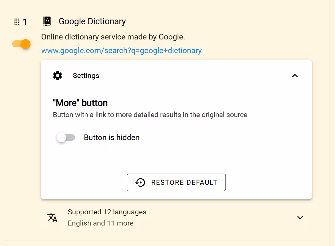Click the "English and 11 more" subtitle
Image resolution: width=335 pixels, height=246 pixels.
pos(100,223)
